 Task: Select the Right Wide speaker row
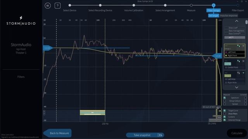point(235,83)
